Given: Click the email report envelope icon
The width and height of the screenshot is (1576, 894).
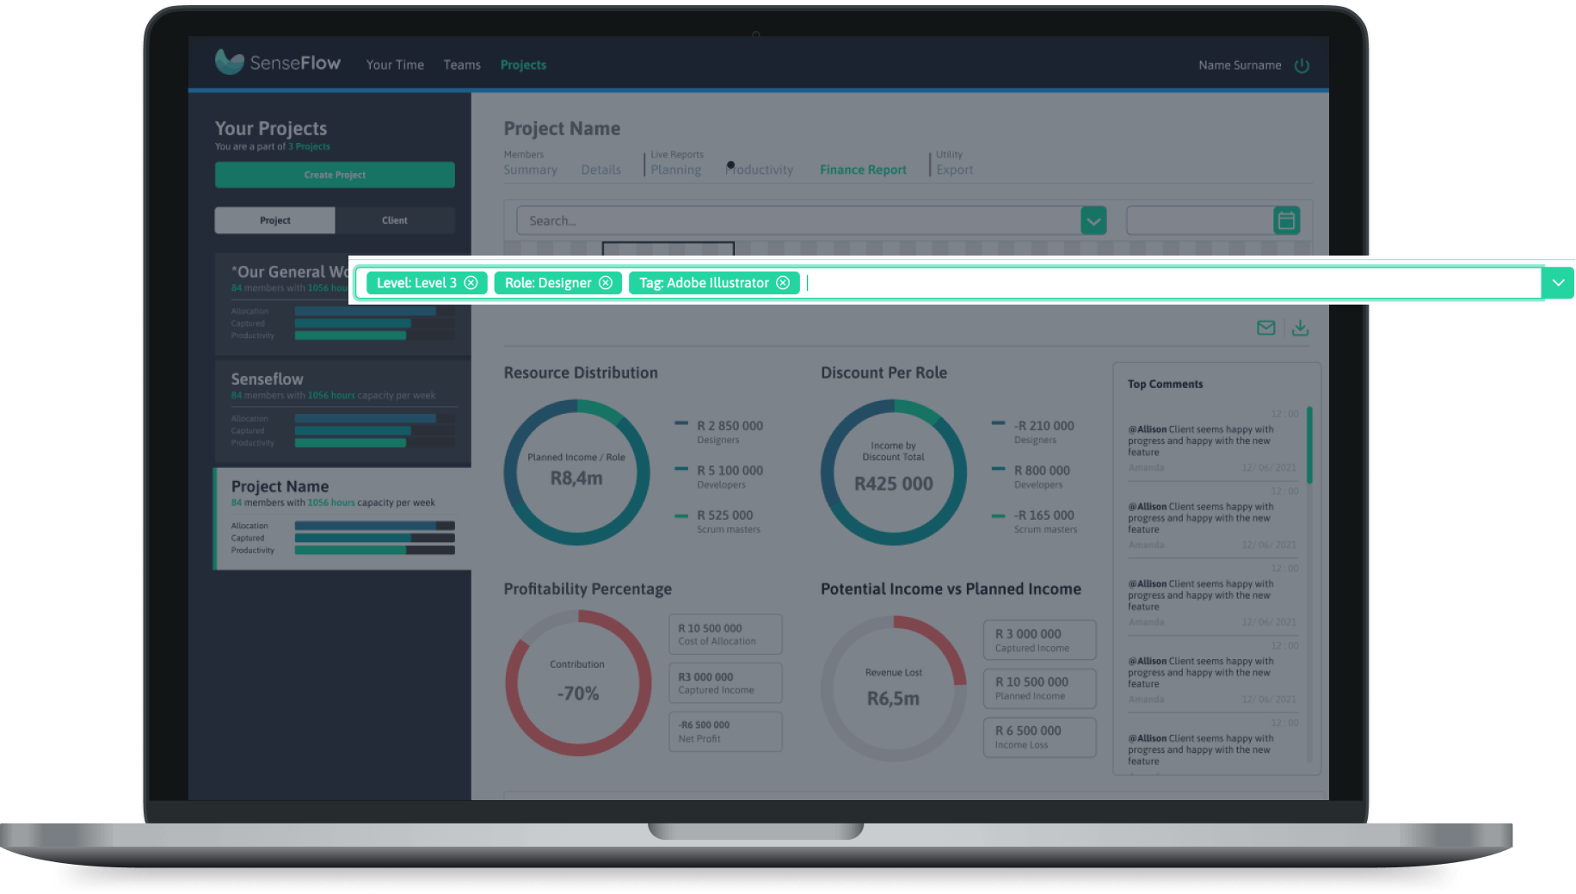Looking at the screenshot, I should coord(1265,328).
